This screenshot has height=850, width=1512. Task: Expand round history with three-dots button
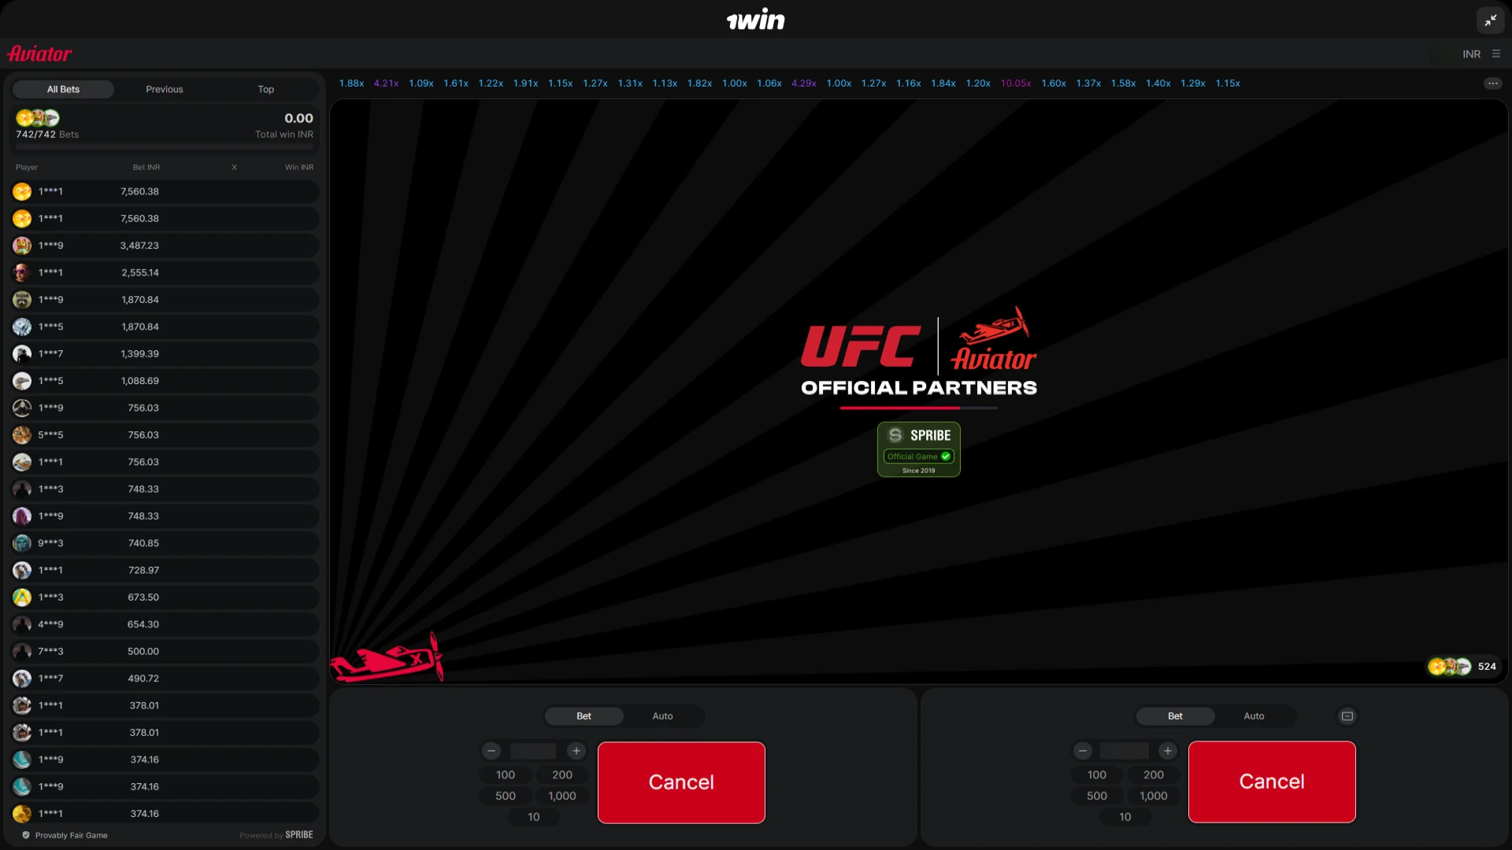point(1492,83)
